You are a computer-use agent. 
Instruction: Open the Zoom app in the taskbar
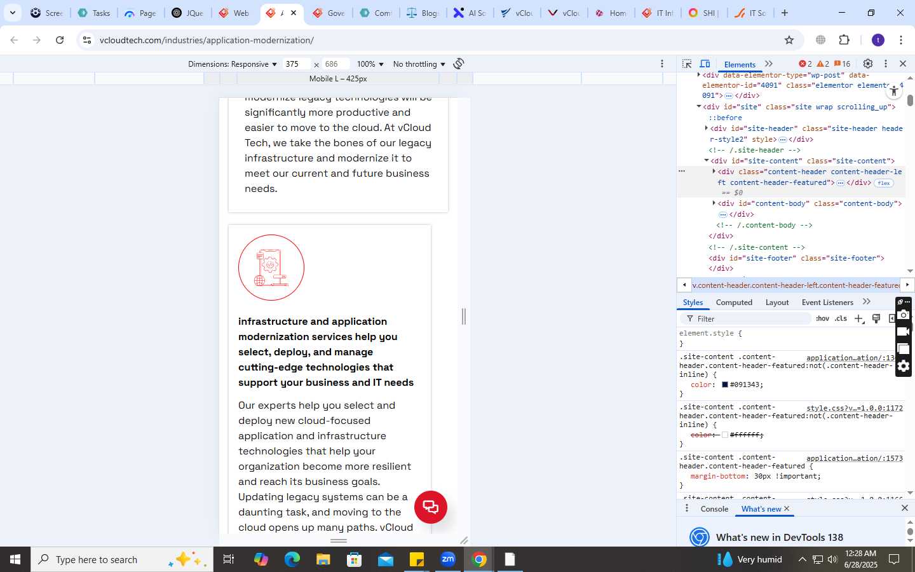click(x=448, y=559)
